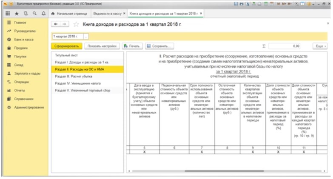333x179 pixels.
Task: Click the M+ memory add button
Action: [284, 4]
